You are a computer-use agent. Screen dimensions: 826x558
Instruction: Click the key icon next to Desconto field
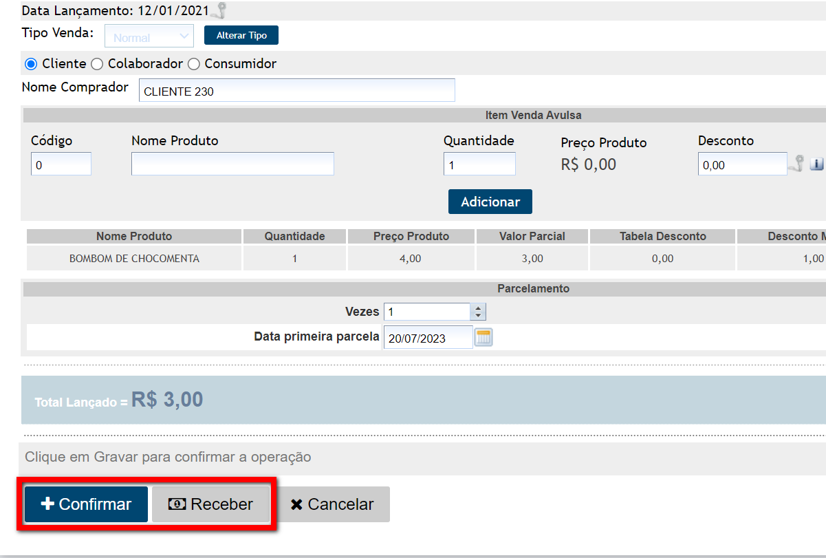point(798,164)
